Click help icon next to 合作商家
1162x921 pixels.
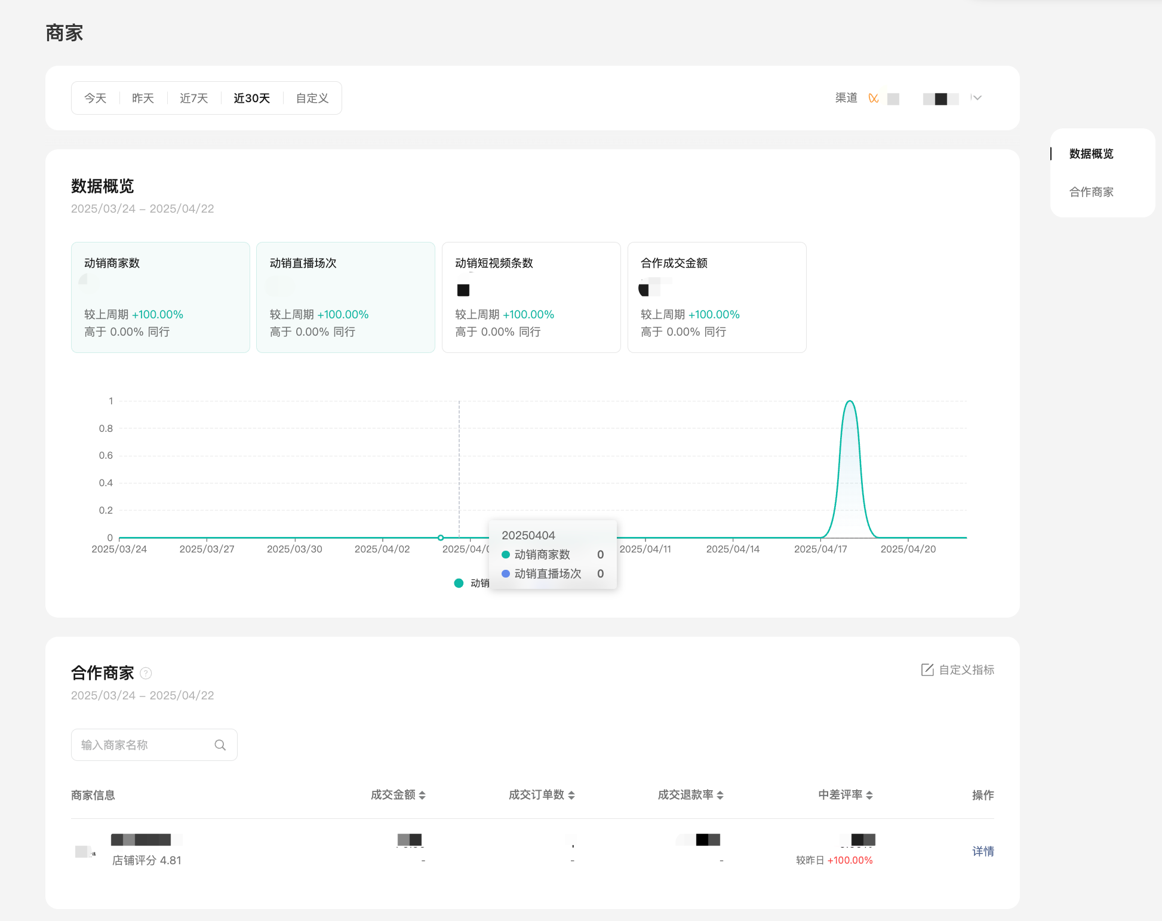[x=146, y=673]
